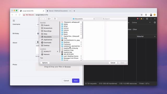Open a new browser tab
Screen dimensions: 167x94
74,11
